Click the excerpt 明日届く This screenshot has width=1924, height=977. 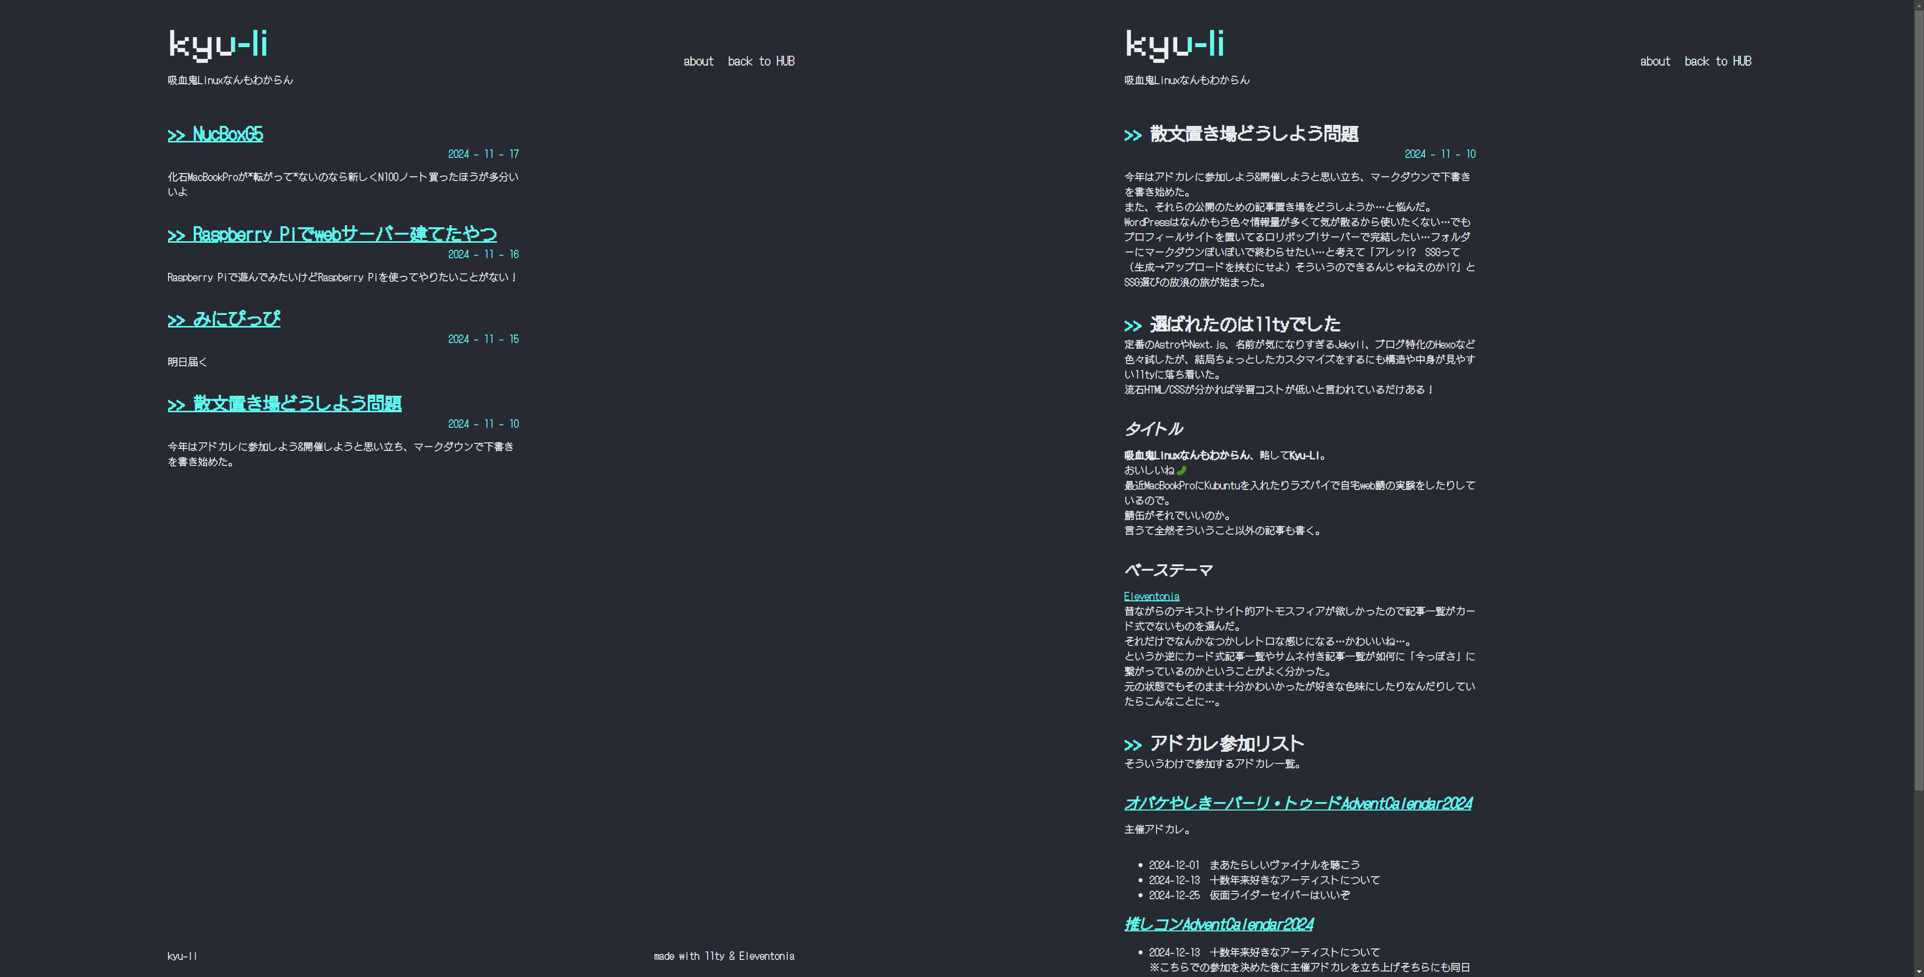click(188, 362)
